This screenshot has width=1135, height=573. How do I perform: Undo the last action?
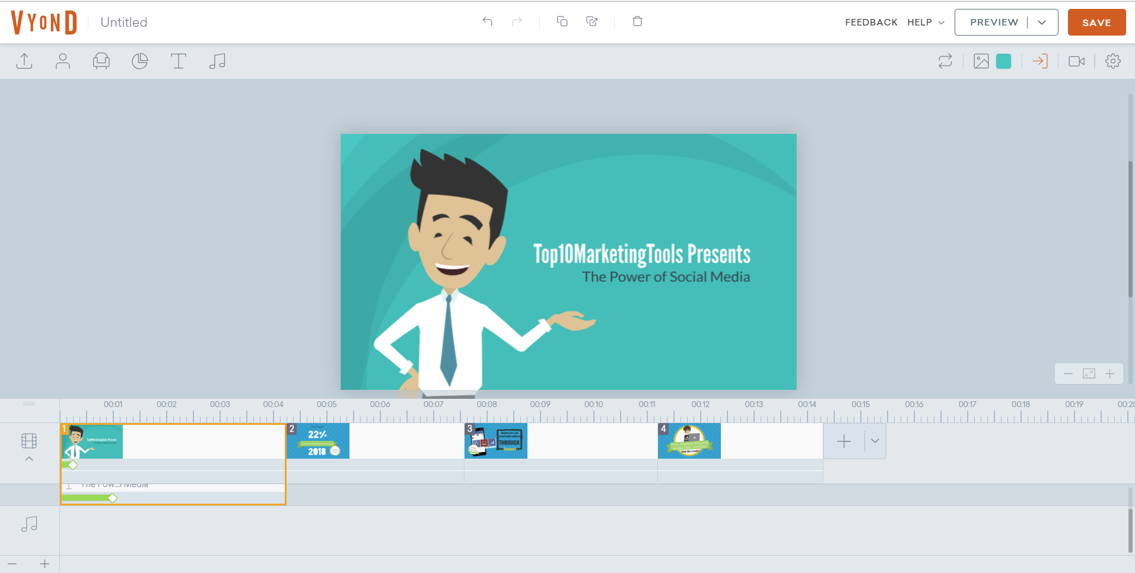487,21
